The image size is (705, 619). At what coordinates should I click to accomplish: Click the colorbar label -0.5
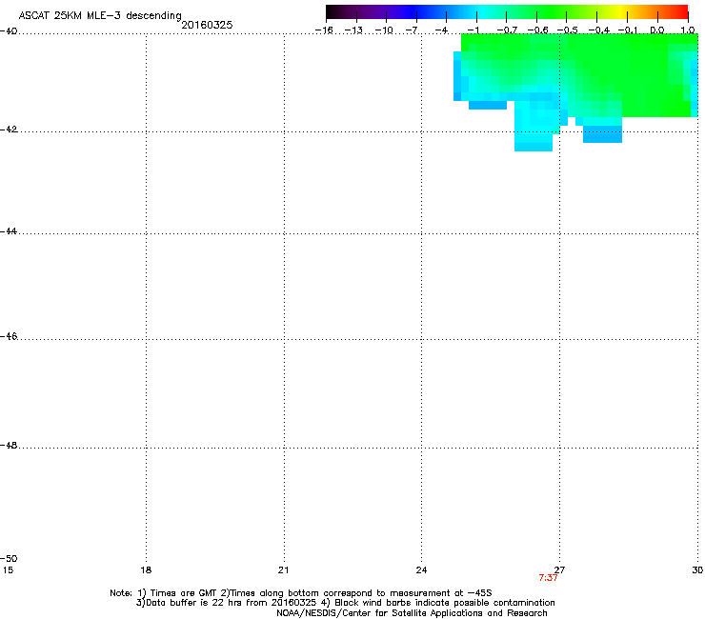(x=567, y=30)
